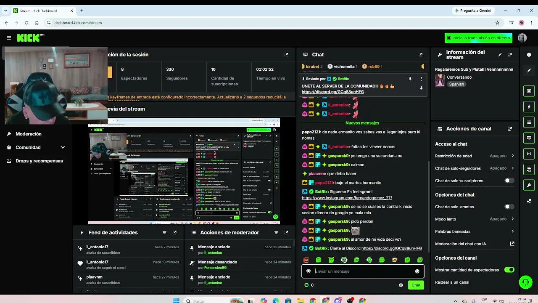Click the Conversando category thumbnail
The width and height of the screenshot is (538, 303).
[440, 80]
